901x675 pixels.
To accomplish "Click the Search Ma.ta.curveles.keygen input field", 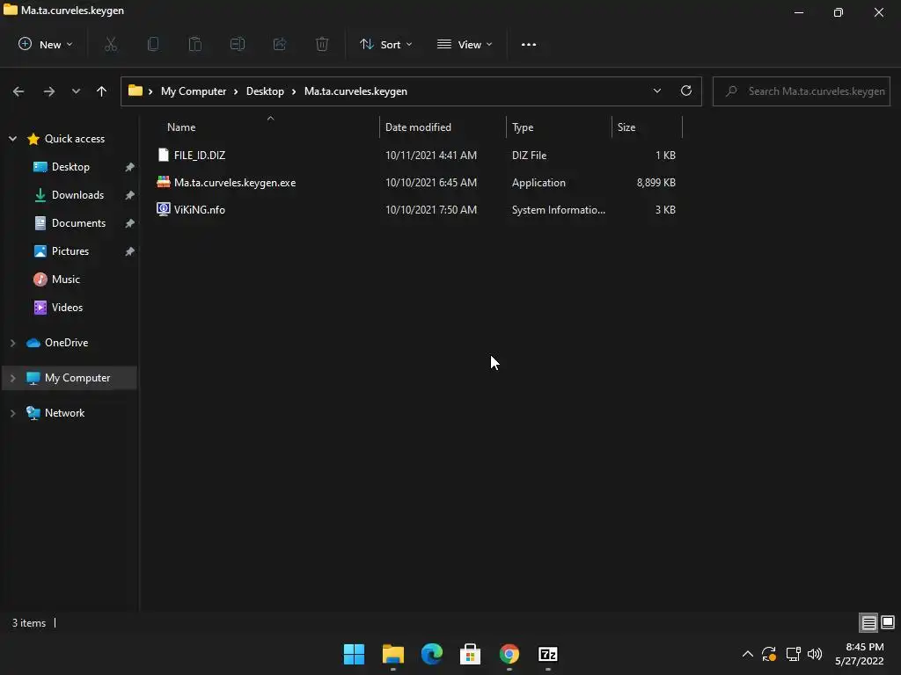I will (x=801, y=91).
